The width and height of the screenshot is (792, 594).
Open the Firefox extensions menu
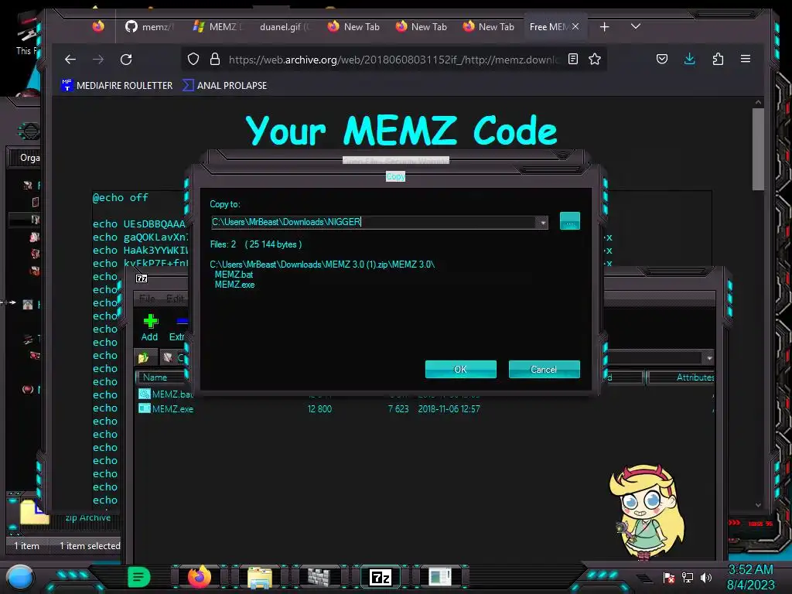pyautogui.click(x=718, y=60)
